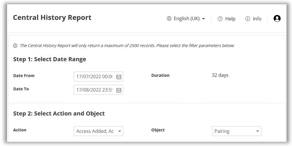Open the Date From calendar picker icon
The width and height of the screenshot is (292, 147).
tap(119, 77)
